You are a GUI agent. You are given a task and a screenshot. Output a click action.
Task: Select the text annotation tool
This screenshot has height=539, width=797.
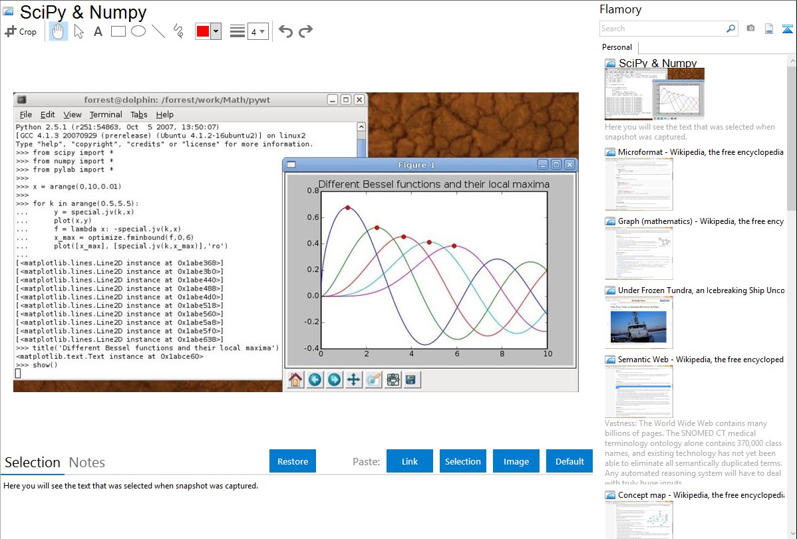pyautogui.click(x=98, y=31)
